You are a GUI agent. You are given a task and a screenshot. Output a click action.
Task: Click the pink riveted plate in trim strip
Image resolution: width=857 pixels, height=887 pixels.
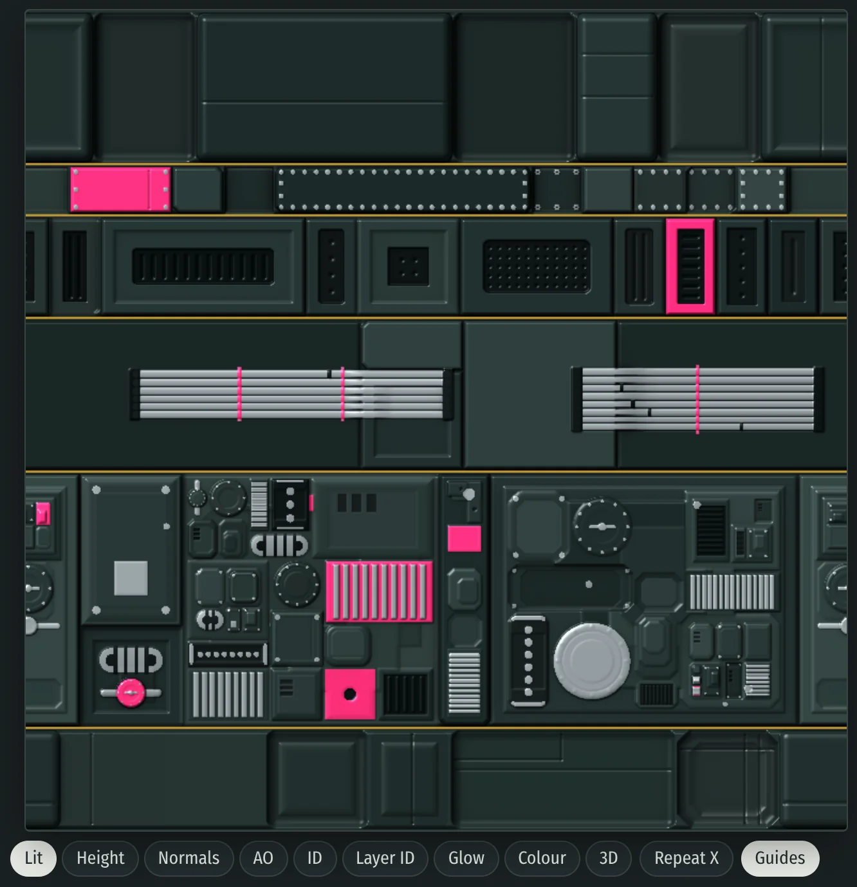120,189
